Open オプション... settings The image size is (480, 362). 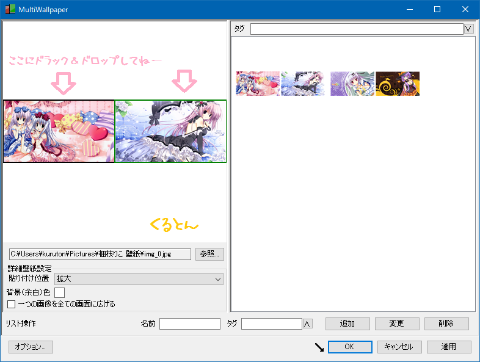click(x=31, y=347)
